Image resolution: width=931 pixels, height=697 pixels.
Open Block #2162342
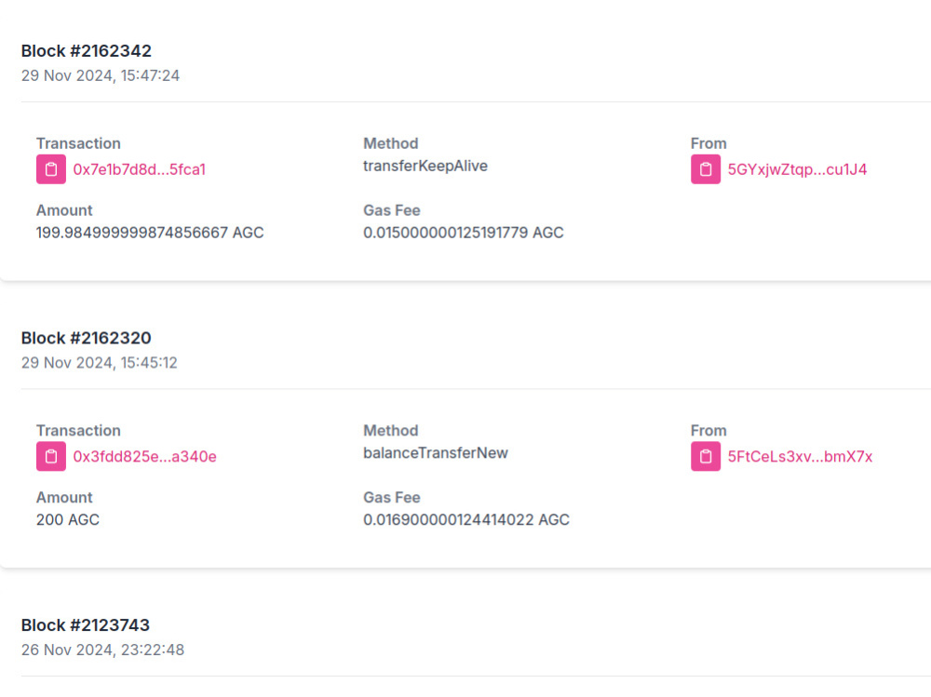[x=86, y=51]
